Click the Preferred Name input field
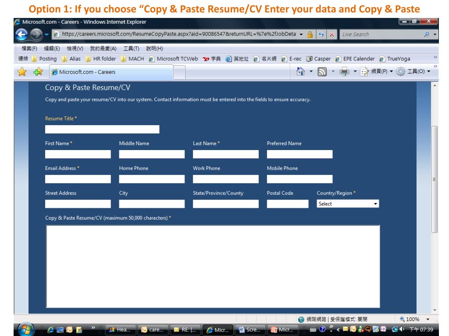 (x=300, y=154)
